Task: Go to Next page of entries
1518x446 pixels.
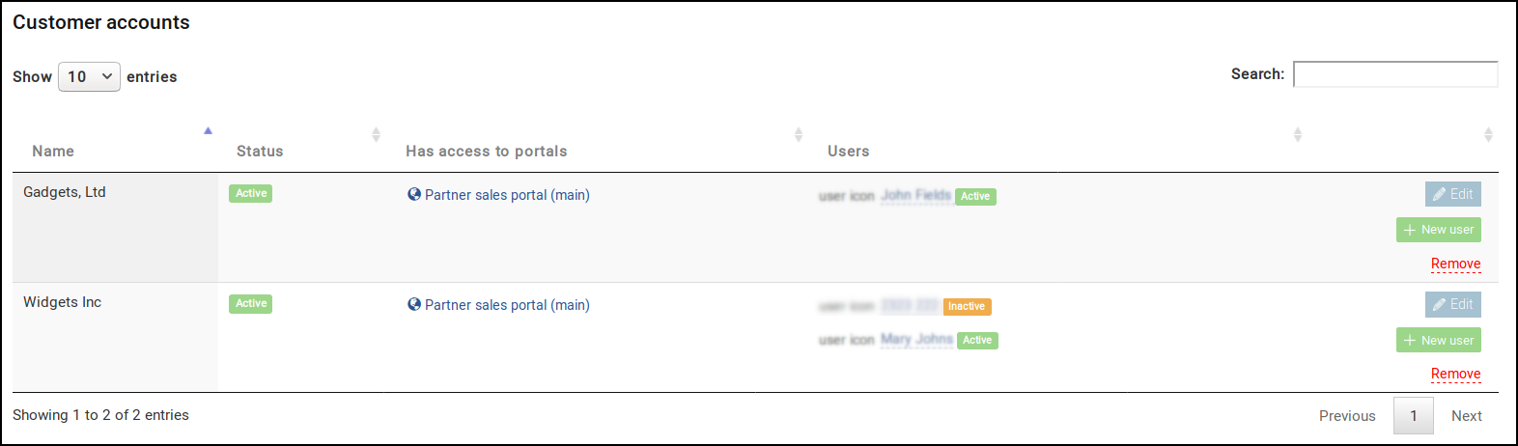Action: click(x=1467, y=416)
